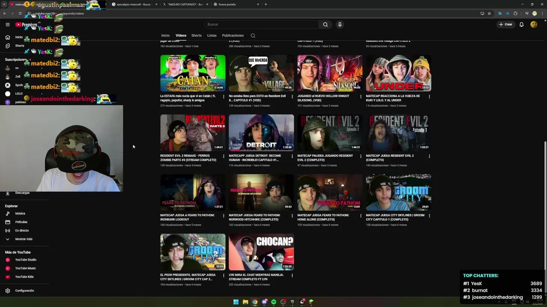Open options for Ironbark Lookout video
The height and width of the screenshot is (307, 547).
tap(224, 216)
